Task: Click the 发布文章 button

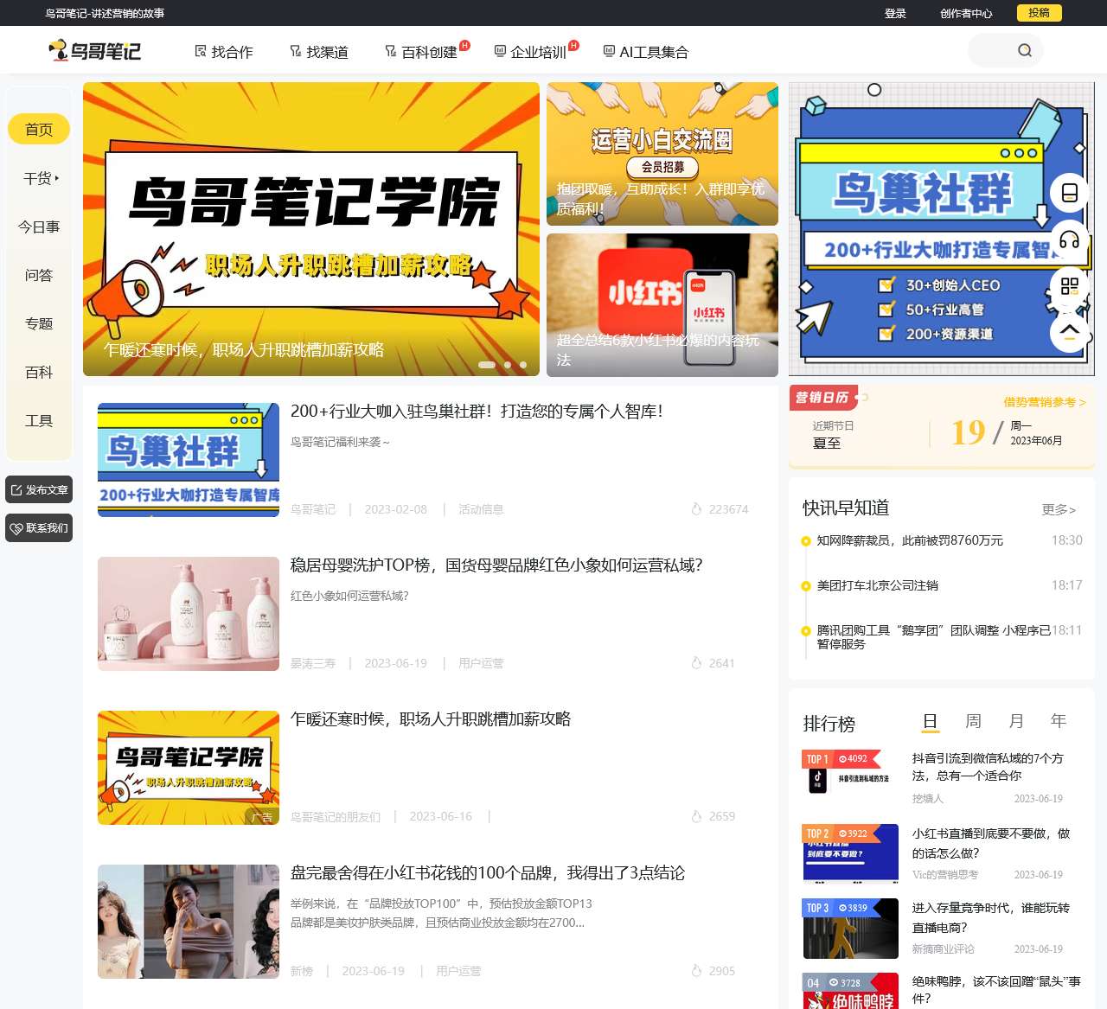Action: point(39,489)
